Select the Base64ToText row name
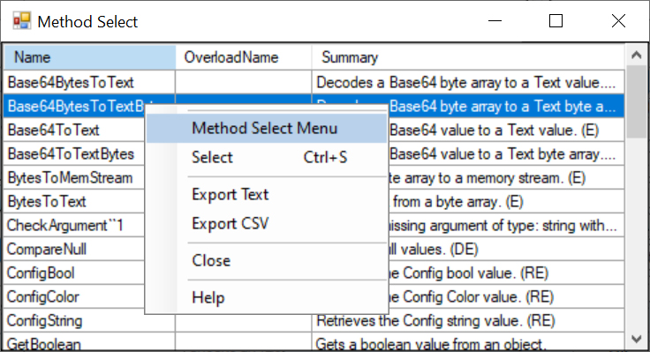 (x=54, y=130)
